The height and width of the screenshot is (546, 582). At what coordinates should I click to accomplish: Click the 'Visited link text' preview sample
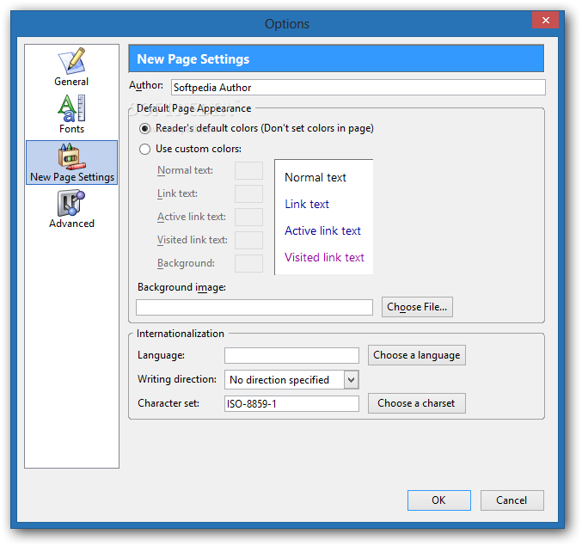[x=324, y=258]
